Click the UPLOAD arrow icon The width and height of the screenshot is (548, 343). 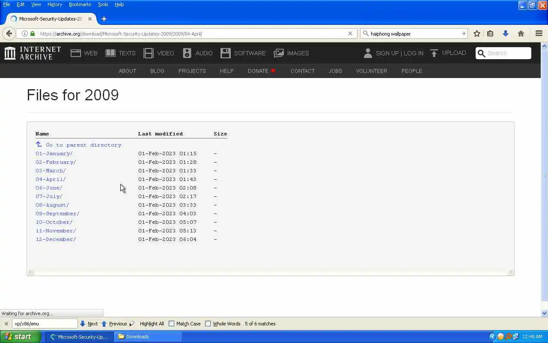434,53
